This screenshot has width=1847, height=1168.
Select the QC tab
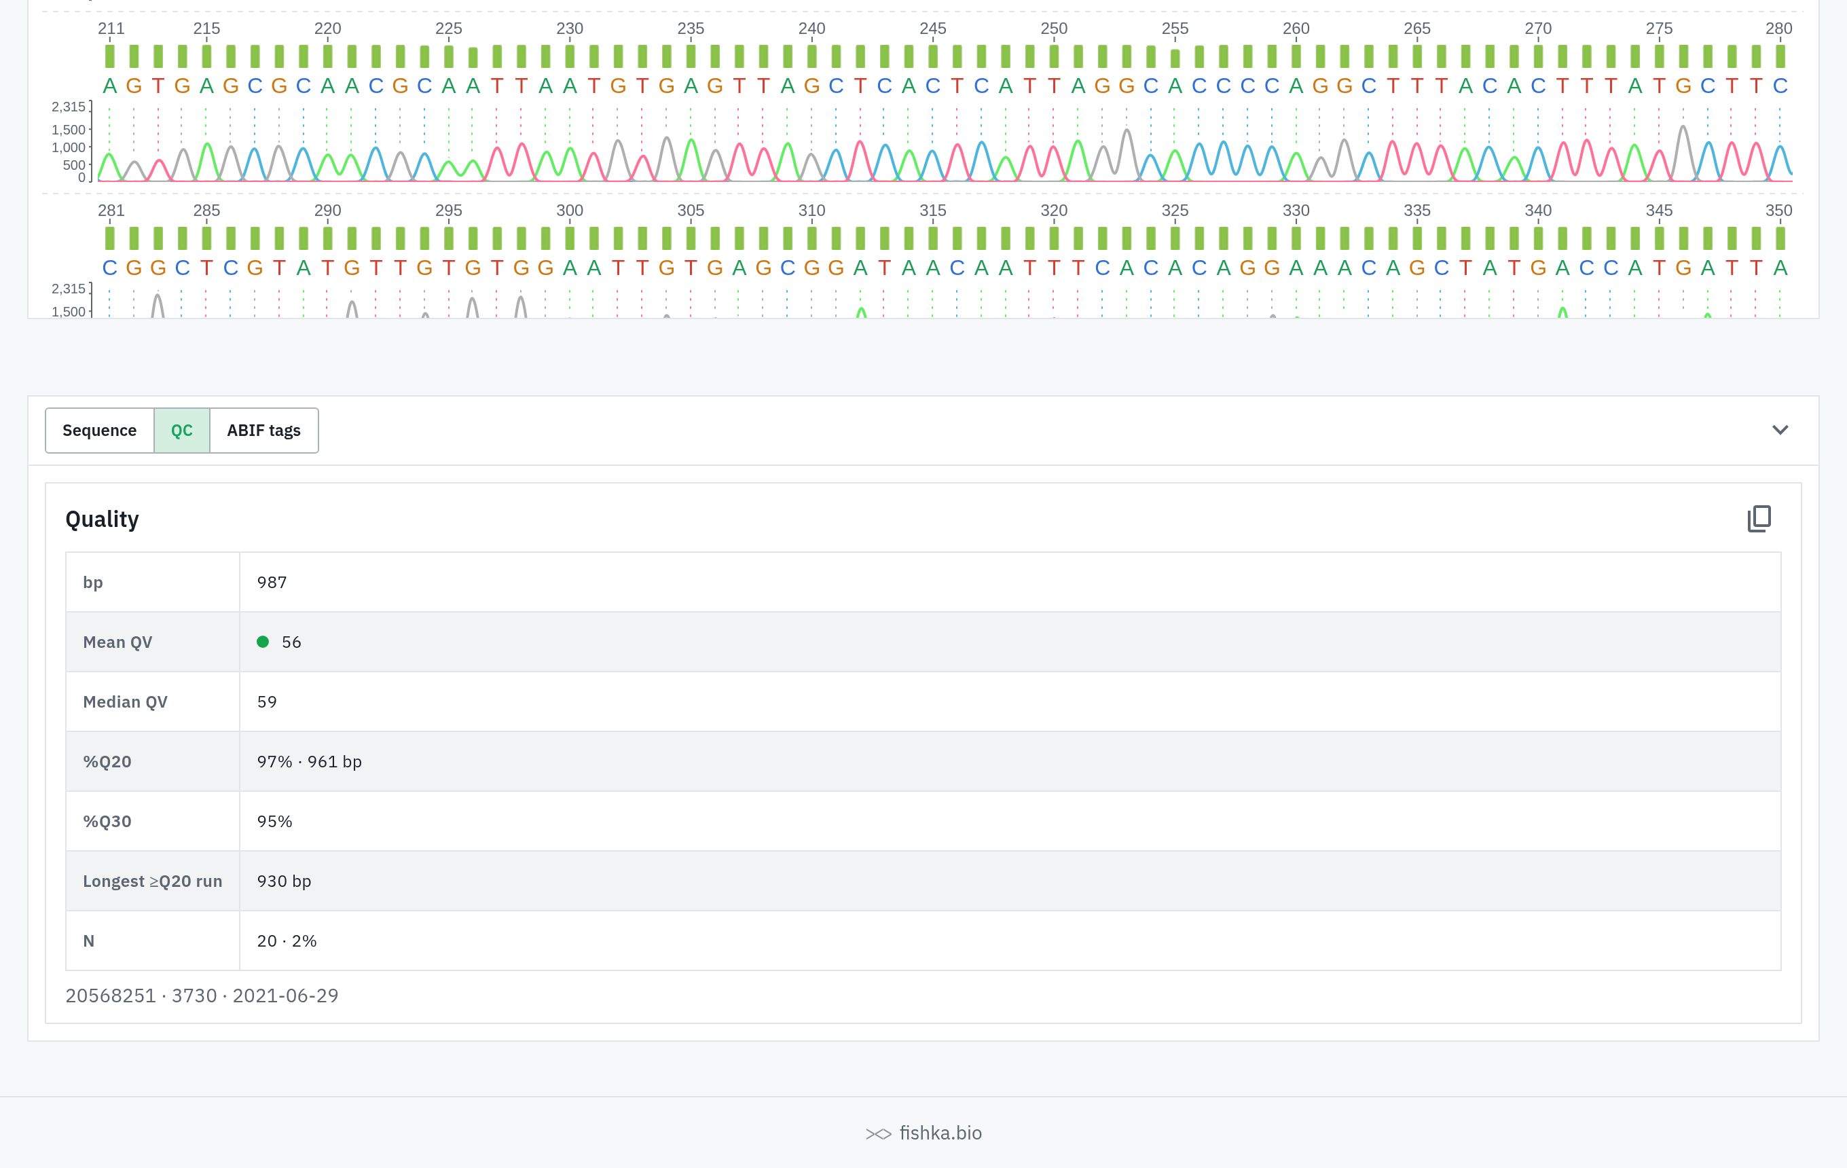[182, 431]
